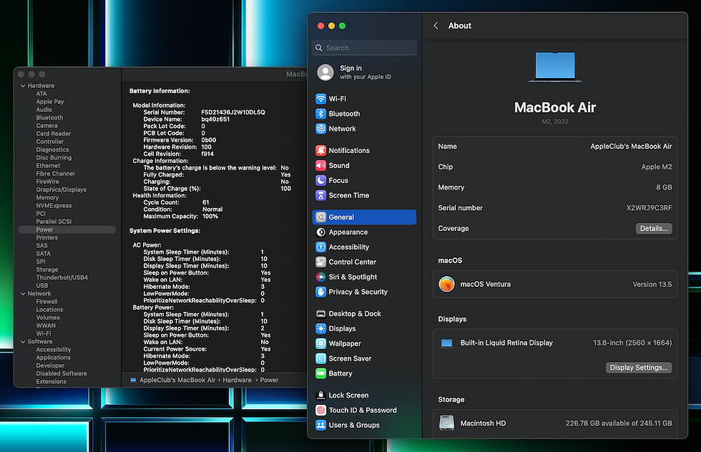The width and height of the screenshot is (701, 452).
Task: Select Developer under Software
Action: click(51, 365)
